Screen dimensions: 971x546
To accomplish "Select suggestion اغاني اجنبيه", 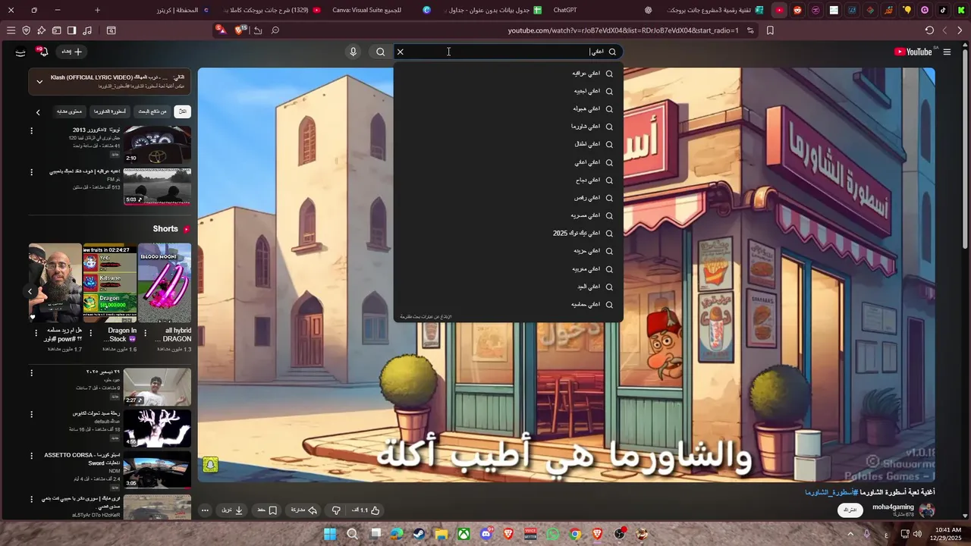I will tap(508, 91).
